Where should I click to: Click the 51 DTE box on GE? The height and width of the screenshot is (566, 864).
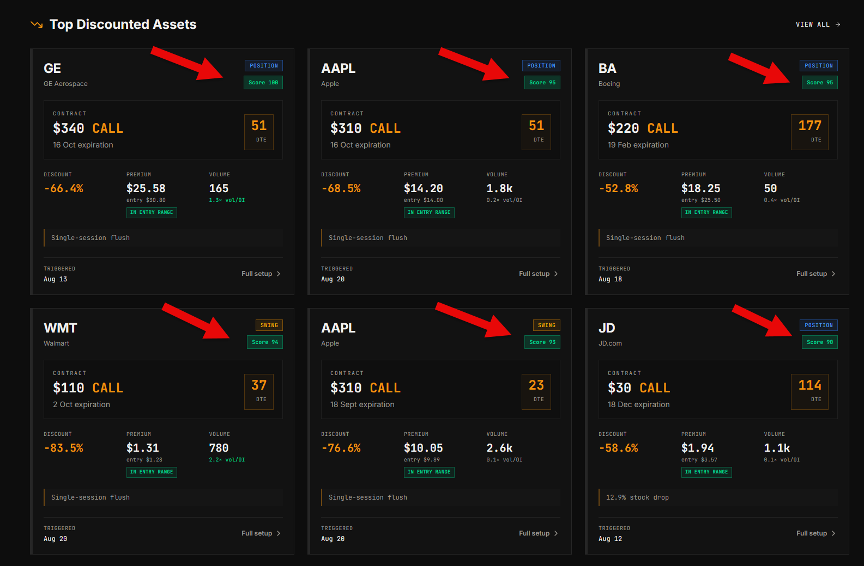pyautogui.click(x=259, y=132)
